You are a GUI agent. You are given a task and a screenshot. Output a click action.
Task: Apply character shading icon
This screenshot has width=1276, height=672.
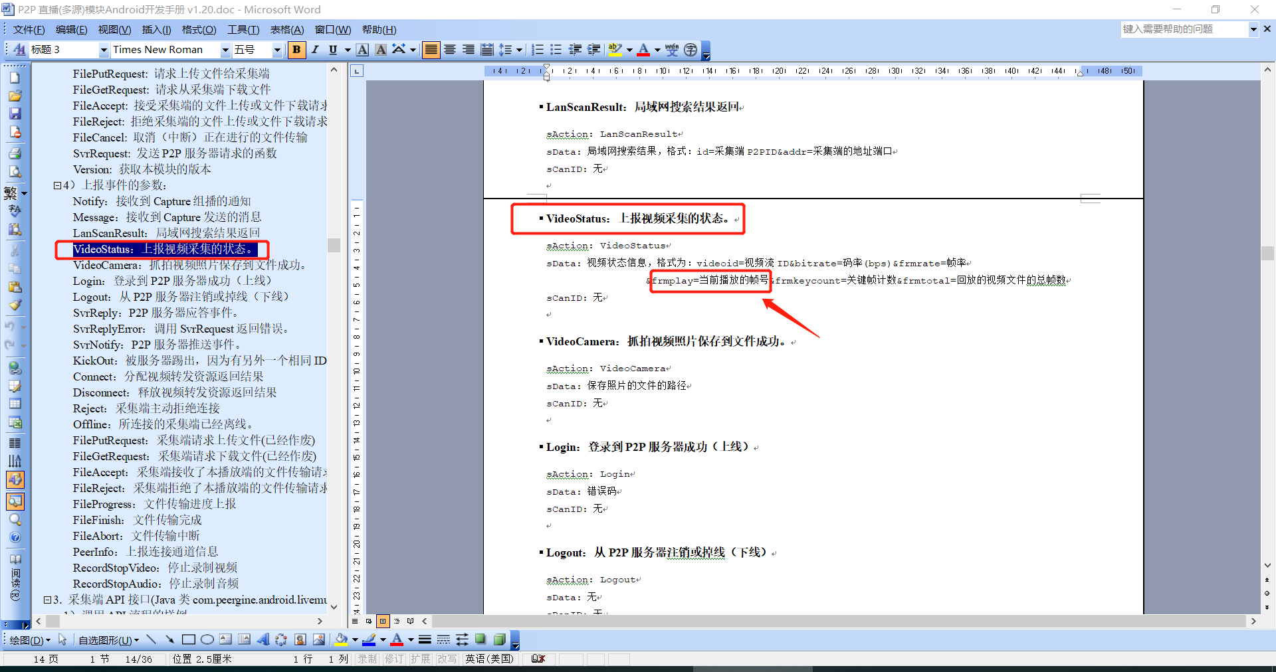pos(381,50)
